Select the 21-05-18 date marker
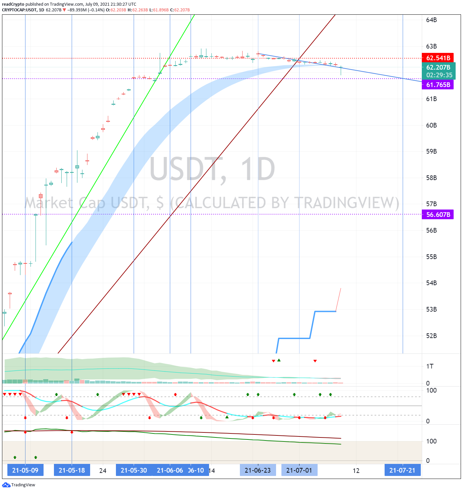The height and width of the screenshot is (491, 463). 72,470
